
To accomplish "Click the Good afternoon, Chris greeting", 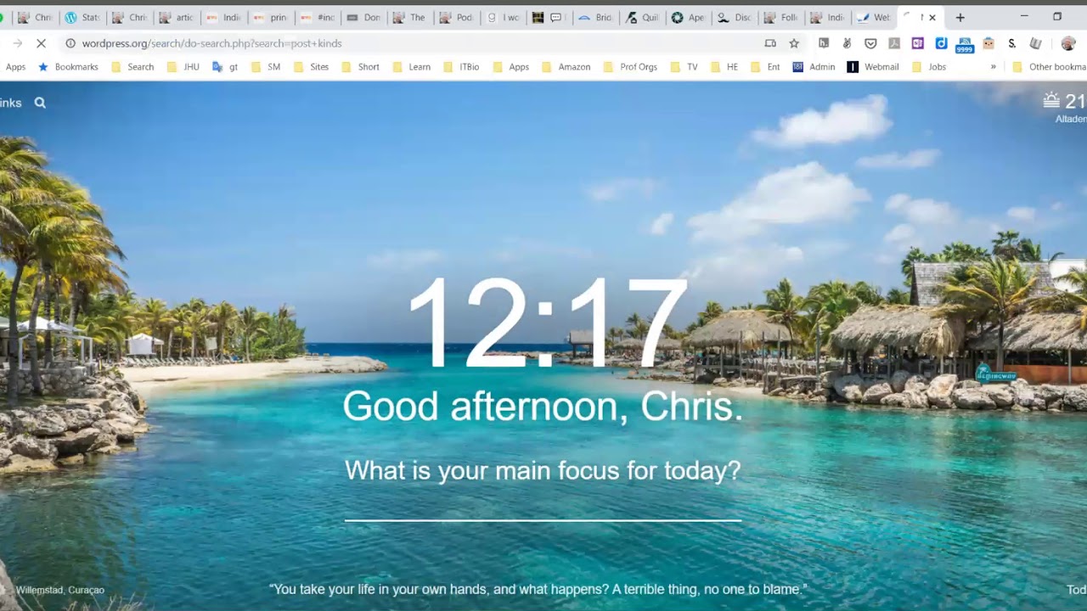I will tap(543, 406).
